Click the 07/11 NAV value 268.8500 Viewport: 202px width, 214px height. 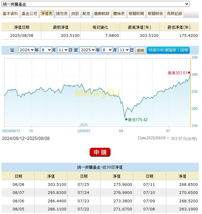[x=188, y=184]
